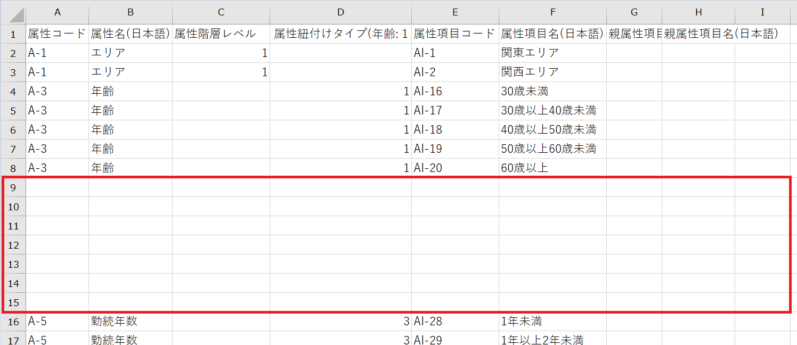The height and width of the screenshot is (345, 797).
Task: Click row header 16
Action: [13, 322]
